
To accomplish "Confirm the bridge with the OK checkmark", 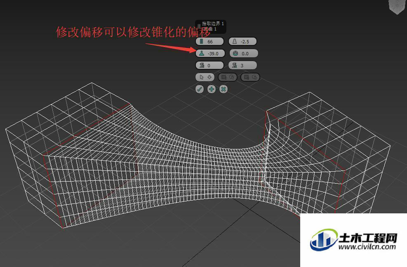I will pyautogui.click(x=199, y=89).
